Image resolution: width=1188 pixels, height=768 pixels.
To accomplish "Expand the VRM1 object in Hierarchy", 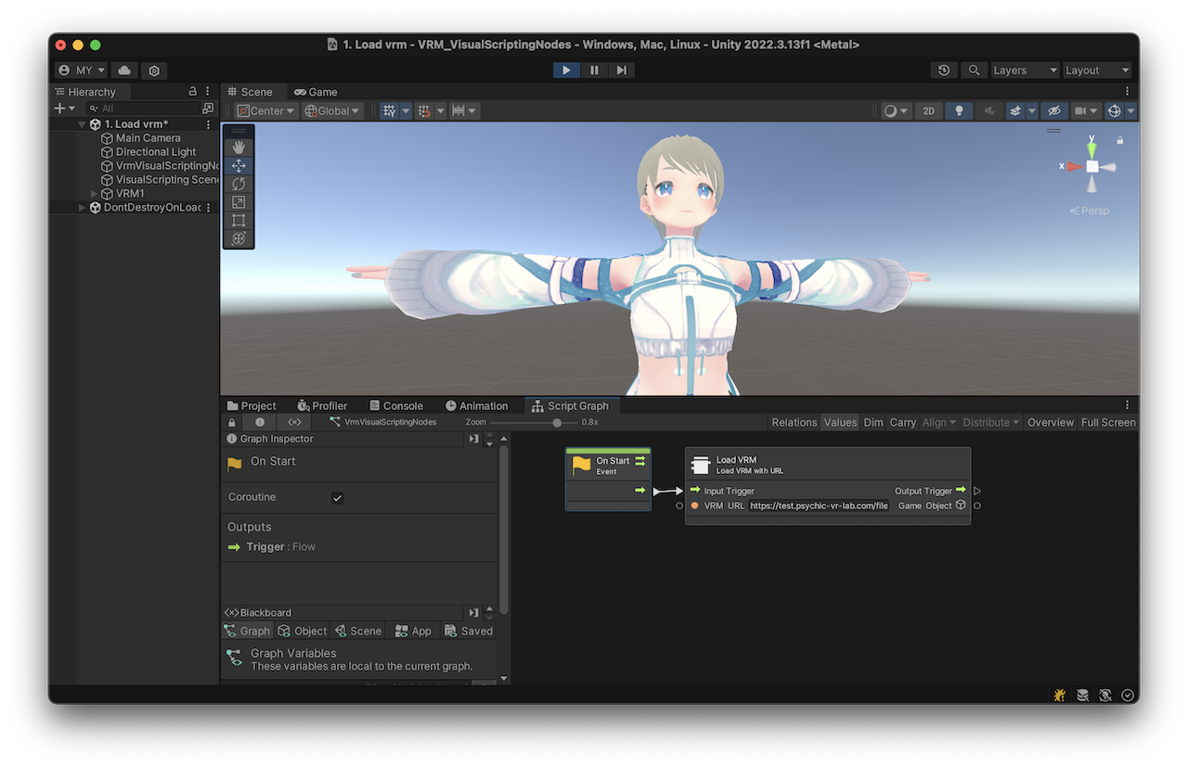I will pyautogui.click(x=95, y=194).
